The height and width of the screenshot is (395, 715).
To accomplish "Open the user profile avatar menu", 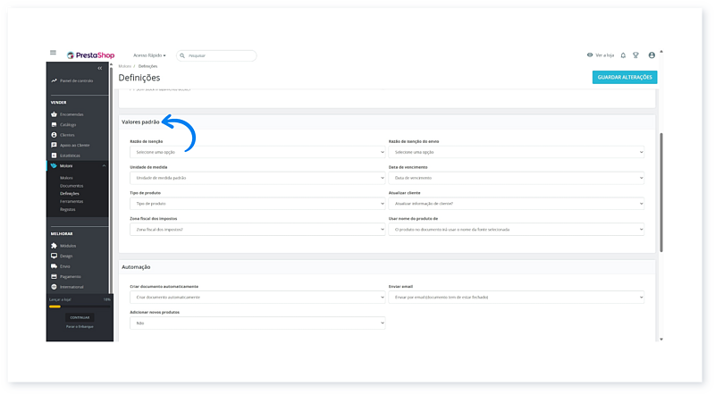I will (652, 55).
